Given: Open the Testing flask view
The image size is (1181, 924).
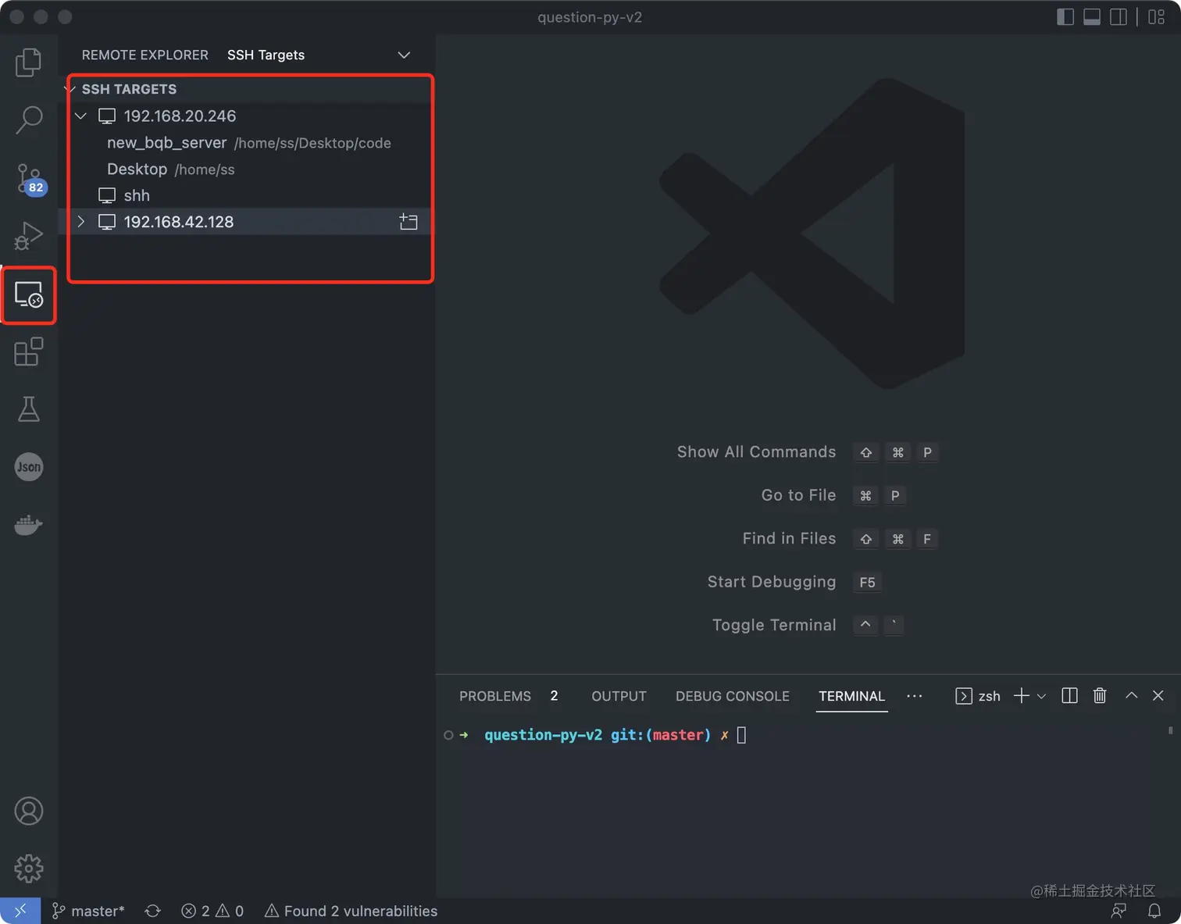Looking at the screenshot, I should point(29,409).
